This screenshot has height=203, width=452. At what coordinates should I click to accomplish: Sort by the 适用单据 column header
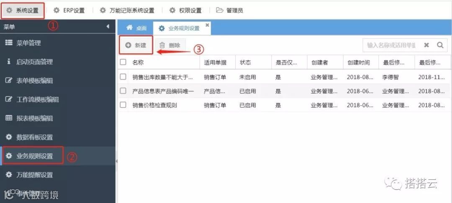[x=218, y=62]
